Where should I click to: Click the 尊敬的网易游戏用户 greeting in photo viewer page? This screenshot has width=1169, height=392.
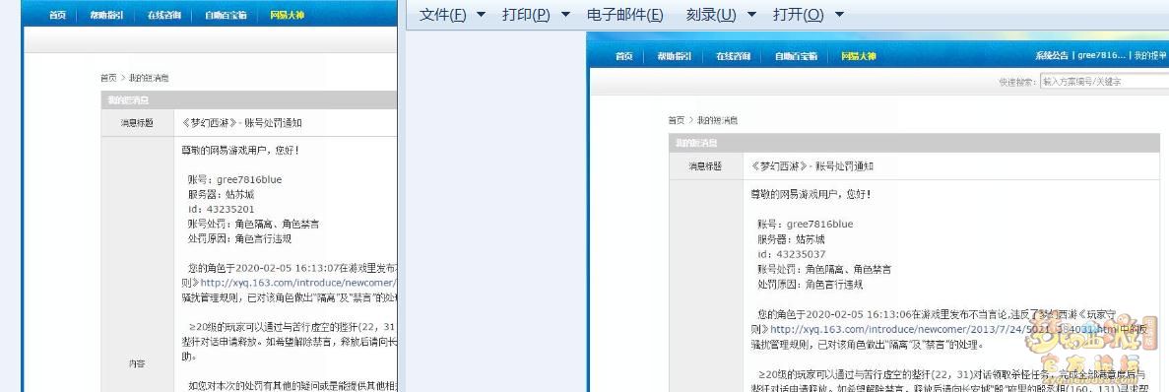click(x=812, y=194)
